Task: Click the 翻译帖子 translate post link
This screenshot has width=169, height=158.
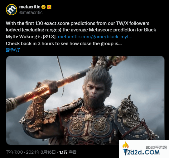Action: point(13,50)
